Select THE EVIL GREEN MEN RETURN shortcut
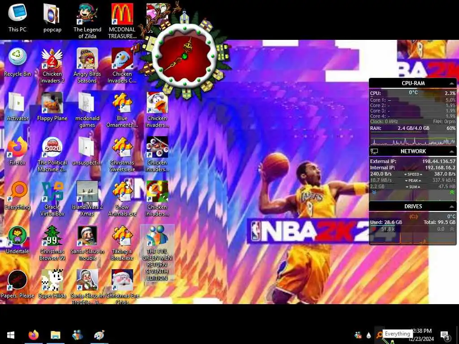This screenshot has height=344, width=459. 157,253
